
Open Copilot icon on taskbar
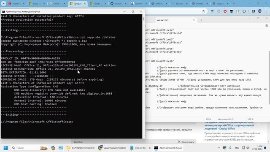click(x=53, y=148)
